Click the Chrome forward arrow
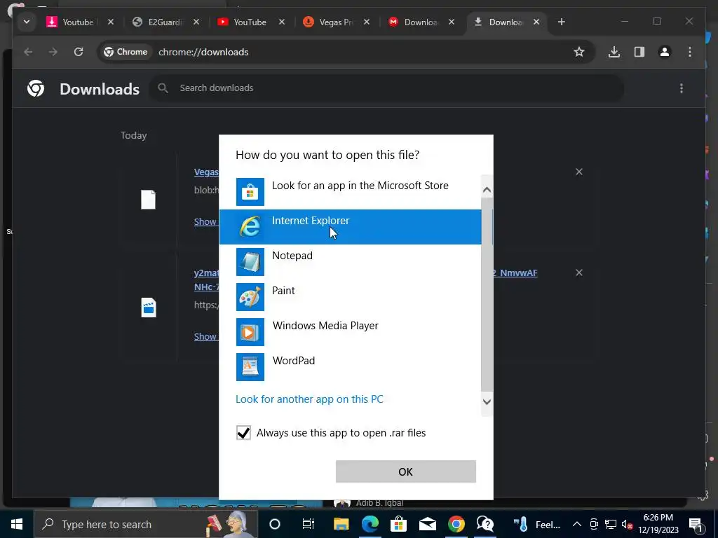718x538 pixels. click(x=53, y=52)
